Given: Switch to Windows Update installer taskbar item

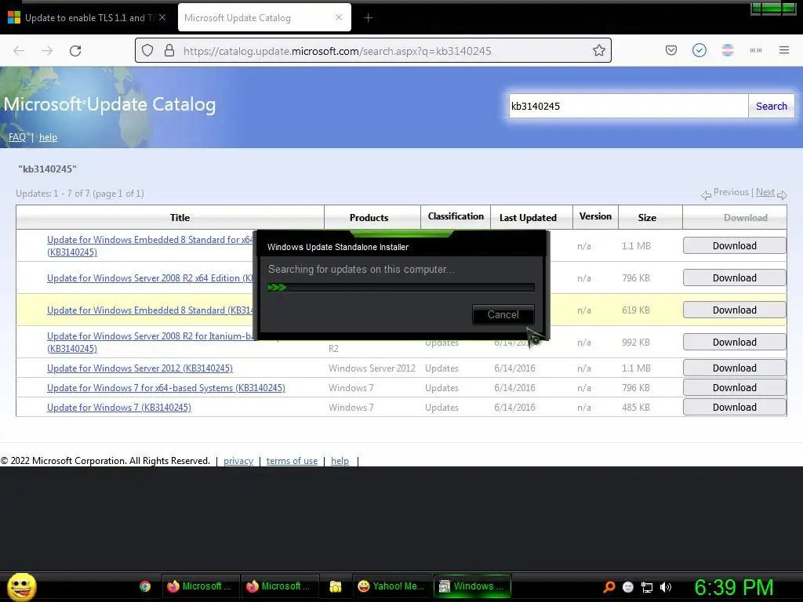Looking at the screenshot, I should point(473,586).
